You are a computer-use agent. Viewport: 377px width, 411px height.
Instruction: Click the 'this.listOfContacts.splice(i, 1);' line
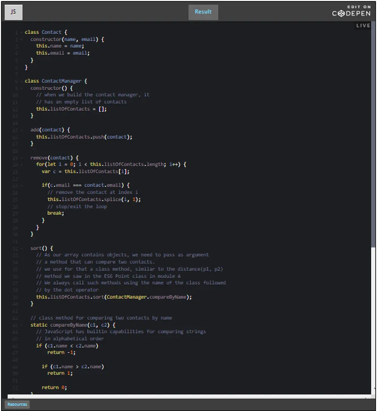(x=94, y=199)
